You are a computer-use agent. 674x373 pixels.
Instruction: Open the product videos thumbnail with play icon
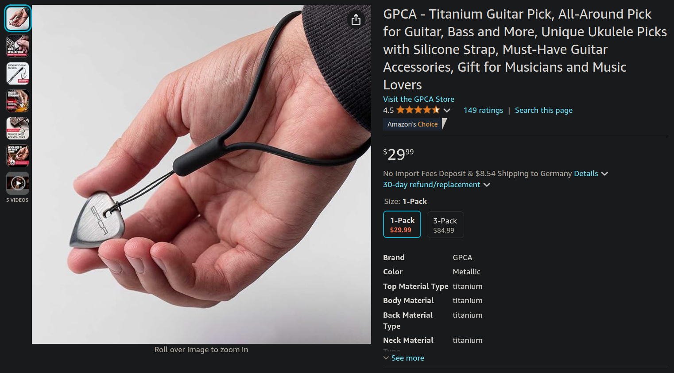point(18,183)
